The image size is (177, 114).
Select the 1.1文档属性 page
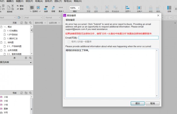coord(12,31)
